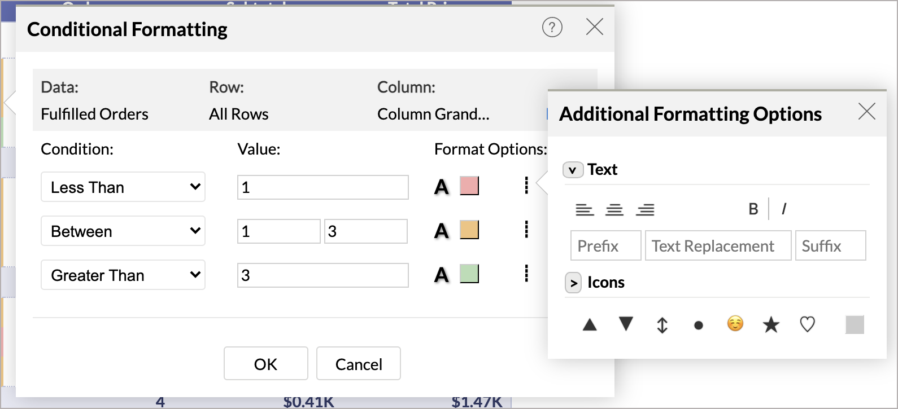
Task: Click the pink background color swatch
Action: tap(469, 186)
